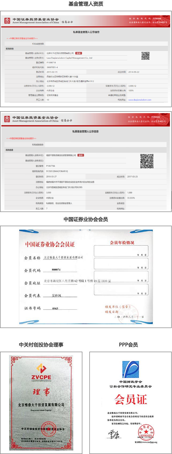The image size is (172, 454).
Task: Click the 中国证券业协会会员 heading
Action: 86,219
